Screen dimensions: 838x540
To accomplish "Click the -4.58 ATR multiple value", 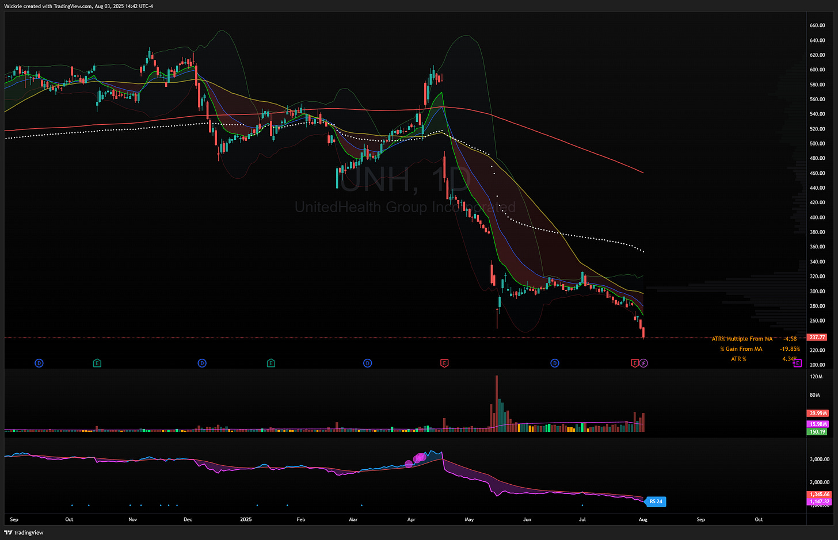I will 790,339.
